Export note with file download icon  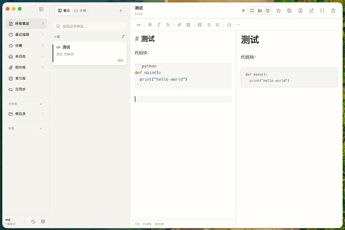(300, 11)
